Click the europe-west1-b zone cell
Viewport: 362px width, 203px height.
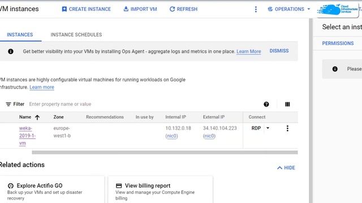click(x=62, y=132)
